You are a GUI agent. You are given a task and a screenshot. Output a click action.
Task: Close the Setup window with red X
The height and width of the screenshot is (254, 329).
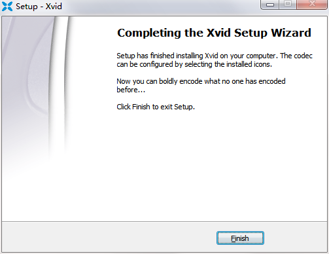click(x=312, y=4)
